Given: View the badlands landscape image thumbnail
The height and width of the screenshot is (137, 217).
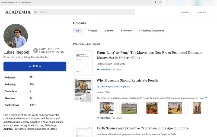Looking at the screenshot, I should click(129, 108).
